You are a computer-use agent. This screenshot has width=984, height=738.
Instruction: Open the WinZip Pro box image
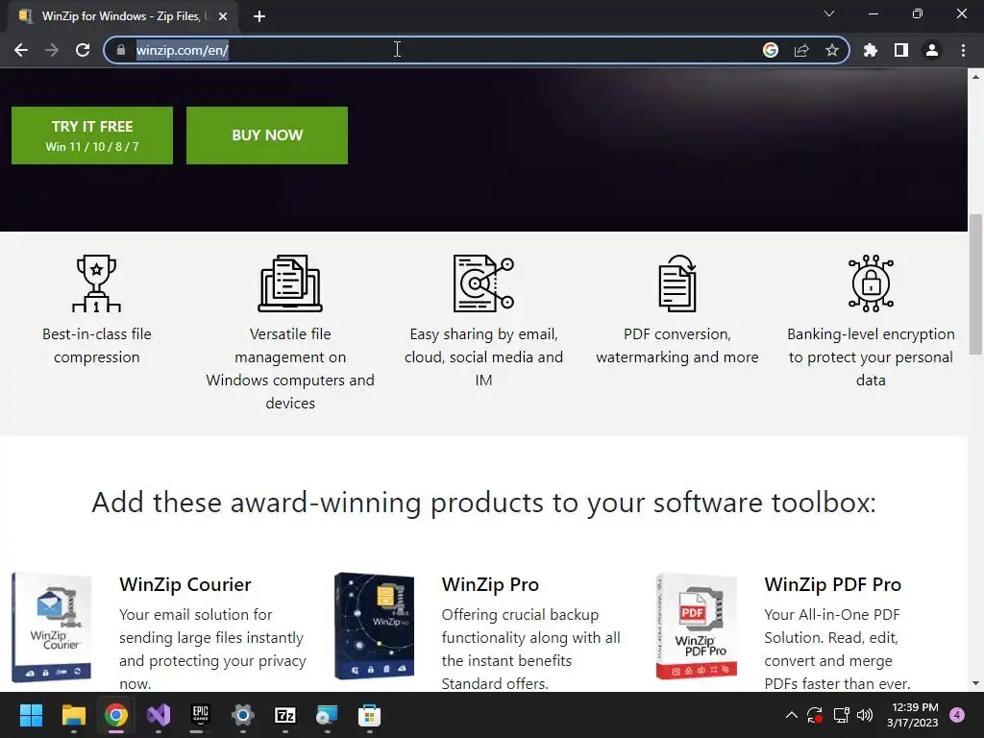(x=374, y=627)
